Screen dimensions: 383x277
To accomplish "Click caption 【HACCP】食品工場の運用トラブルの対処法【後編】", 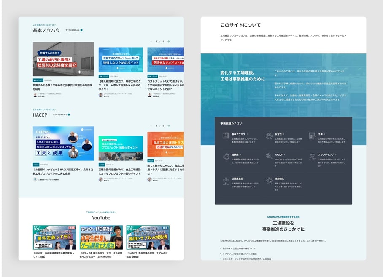I will point(147,255).
